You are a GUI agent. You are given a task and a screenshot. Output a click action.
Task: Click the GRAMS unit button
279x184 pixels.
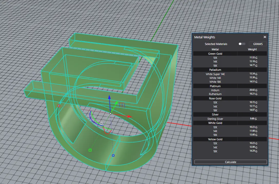pos(258,44)
